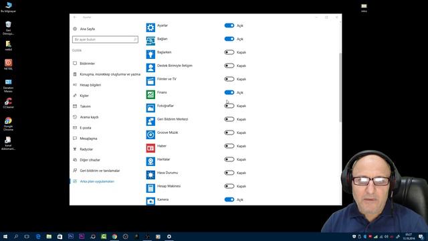Open the Action Center notification icon
Image resolution: width=428 pixels, height=241 pixels.
(x=421, y=236)
